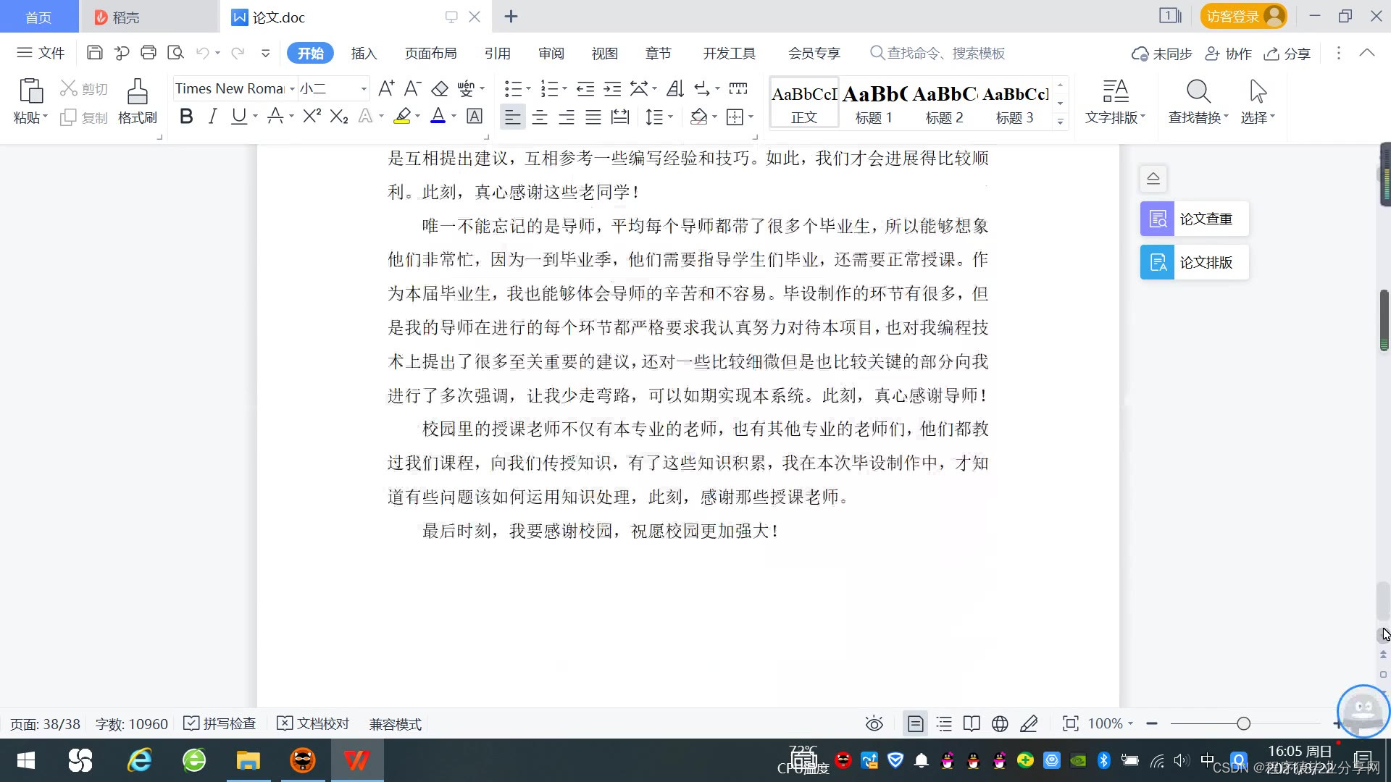Click the italic formatting icon
This screenshot has width=1391, height=782.
point(212,117)
